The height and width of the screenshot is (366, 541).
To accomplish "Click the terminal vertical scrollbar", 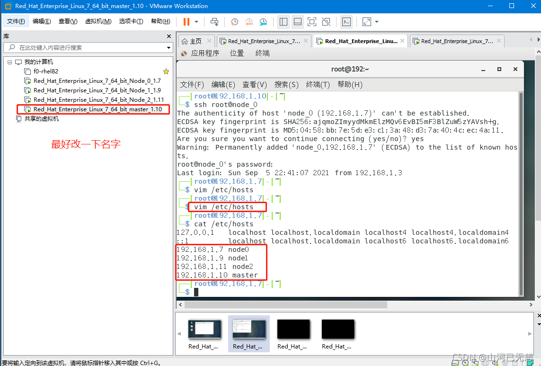I will (x=521, y=194).
